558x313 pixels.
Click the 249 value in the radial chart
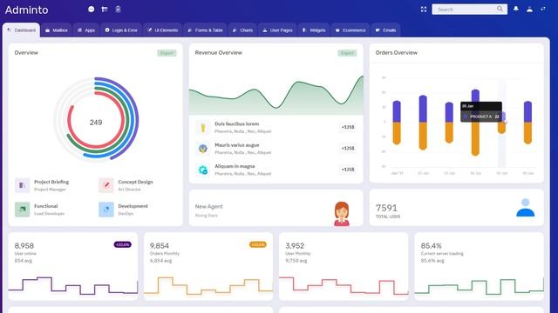click(x=96, y=123)
